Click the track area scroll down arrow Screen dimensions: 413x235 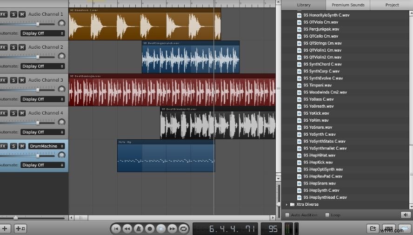point(278,178)
